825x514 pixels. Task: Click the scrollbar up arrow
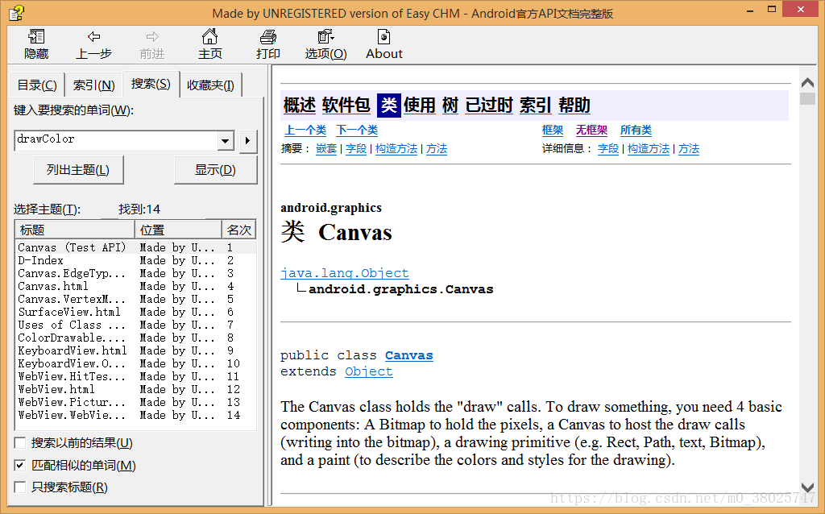coord(807,83)
